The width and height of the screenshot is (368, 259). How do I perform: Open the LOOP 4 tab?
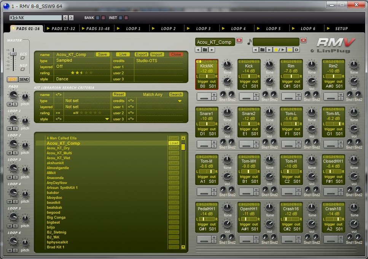(x=236, y=29)
